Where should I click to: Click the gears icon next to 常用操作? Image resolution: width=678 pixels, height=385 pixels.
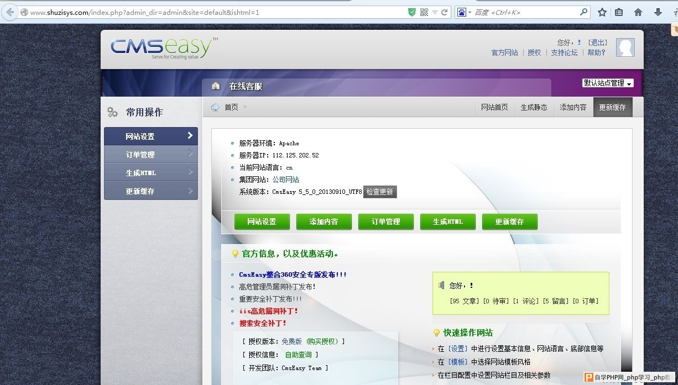[112, 112]
